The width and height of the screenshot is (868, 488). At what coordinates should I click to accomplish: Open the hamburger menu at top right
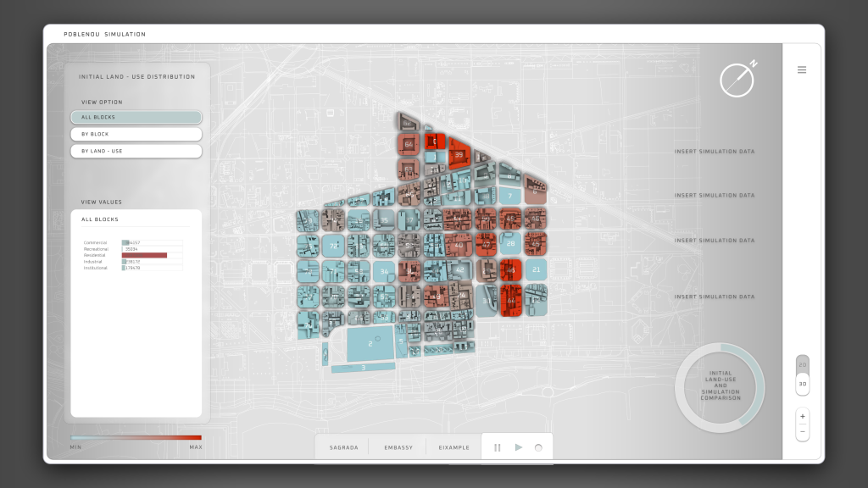coord(801,69)
